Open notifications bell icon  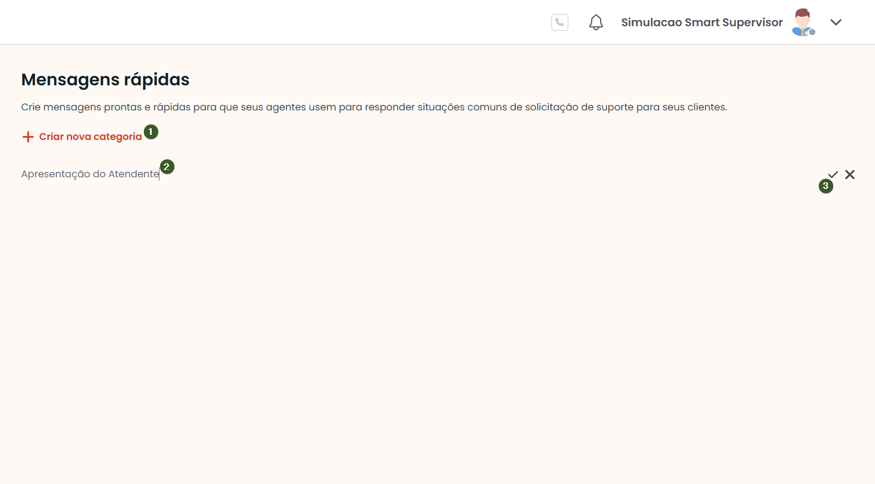[x=596, y=22]
